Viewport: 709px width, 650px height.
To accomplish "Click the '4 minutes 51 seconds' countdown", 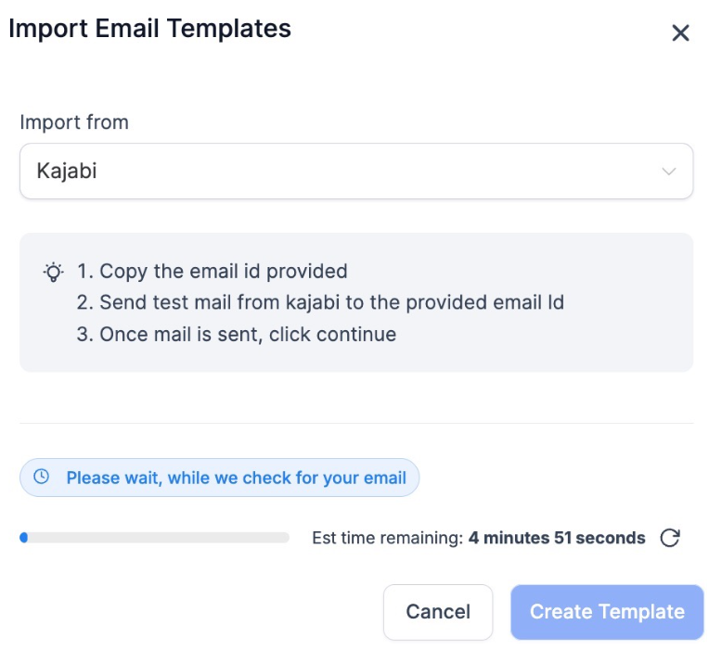I will point(557,538).
